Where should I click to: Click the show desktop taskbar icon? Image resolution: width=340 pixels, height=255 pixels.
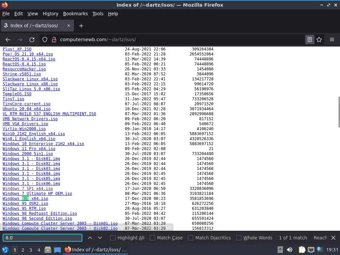pos(57,250)
